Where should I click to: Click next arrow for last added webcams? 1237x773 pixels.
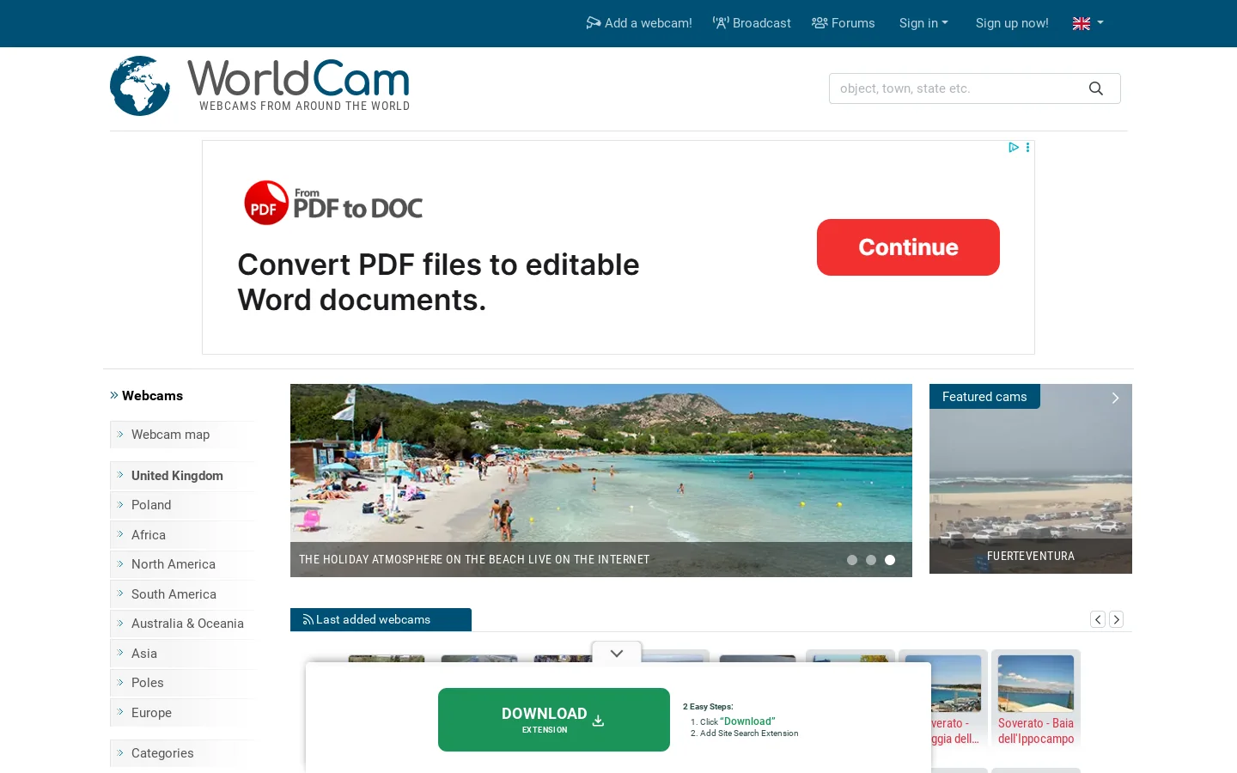pos(1116,619)
